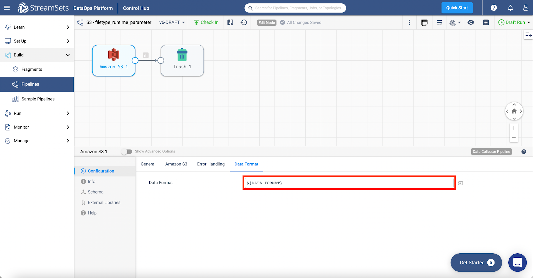Switch to the General tab
Viewport: 533px width, 278px height.
click(x=148, y=164)
